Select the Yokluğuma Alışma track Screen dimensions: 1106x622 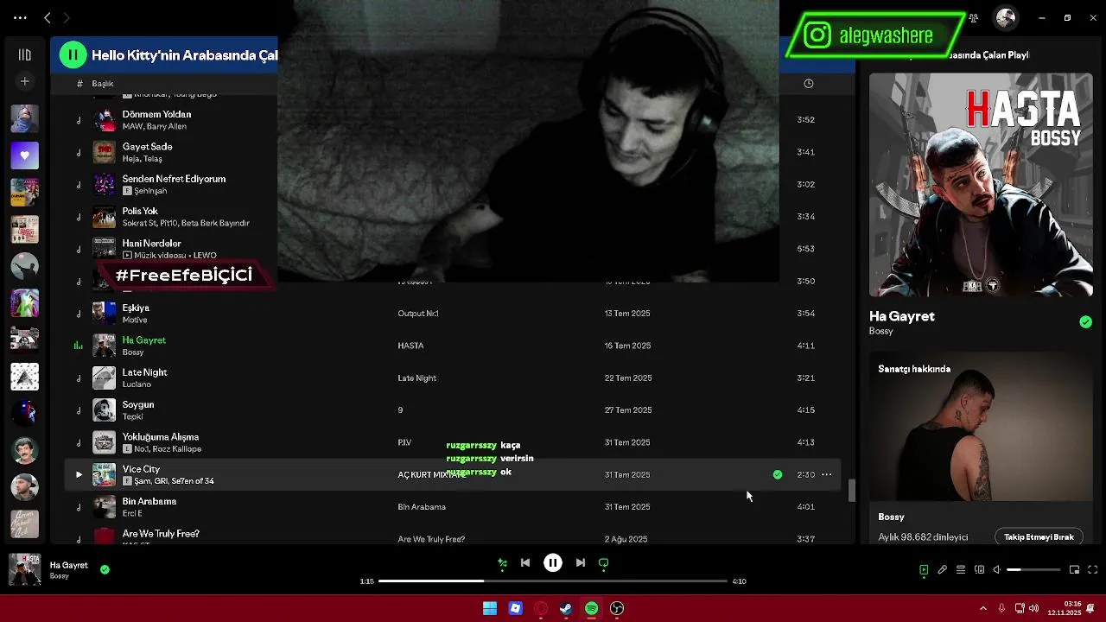click(x=161, y=437)
